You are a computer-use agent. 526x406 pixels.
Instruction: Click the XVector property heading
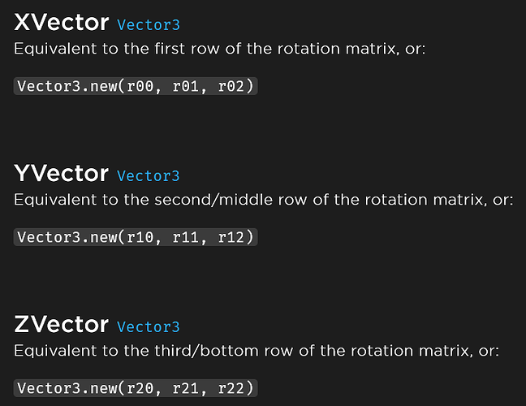[62, 23]
